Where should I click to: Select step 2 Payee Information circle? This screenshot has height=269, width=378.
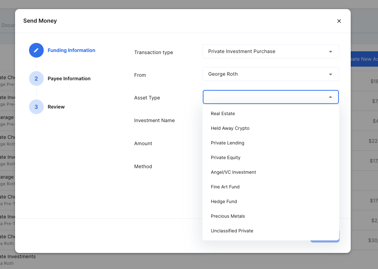pyautogui.click(x=36, y=79)
